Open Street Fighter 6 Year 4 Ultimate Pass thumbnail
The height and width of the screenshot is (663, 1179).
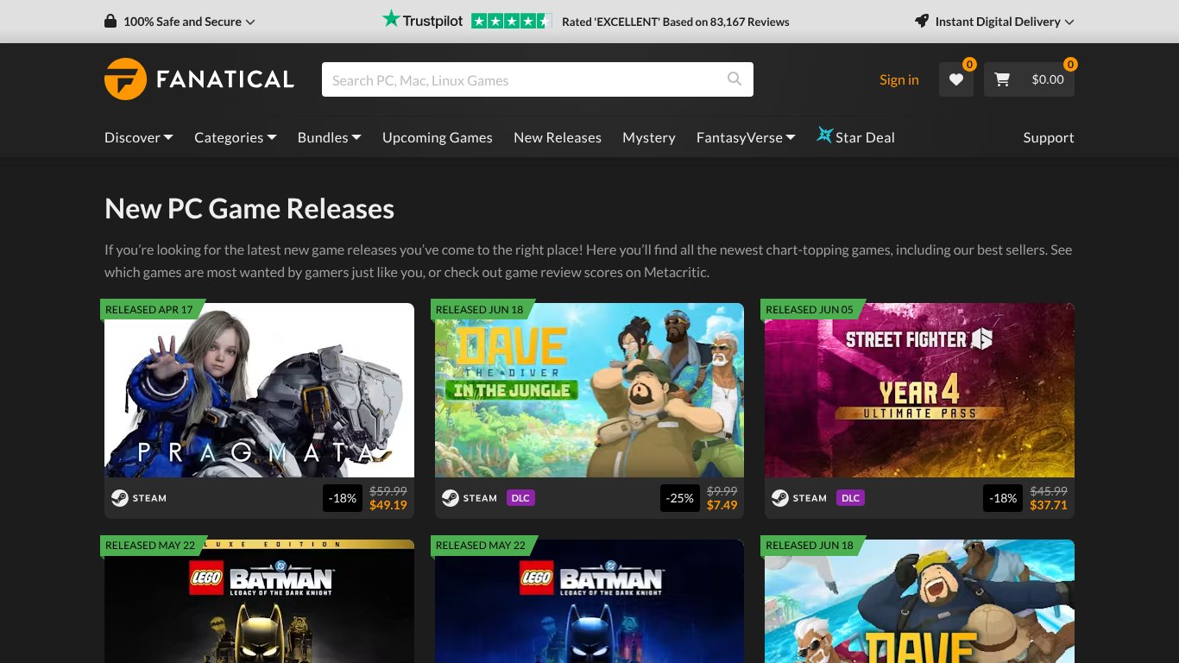[919, 390]
